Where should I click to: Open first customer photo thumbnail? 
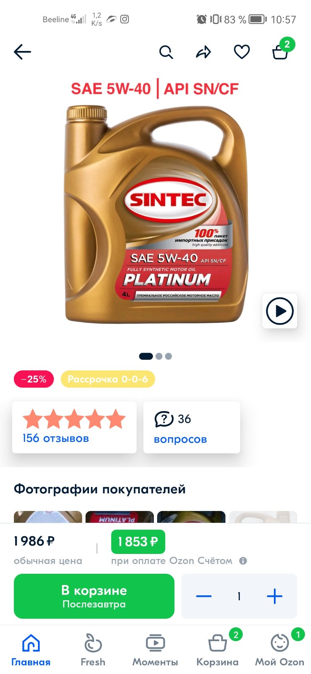click(x=48, y=517)
